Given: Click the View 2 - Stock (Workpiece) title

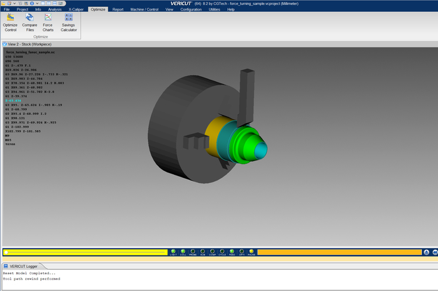Looking at the screenshot, I should click(29, 44).
